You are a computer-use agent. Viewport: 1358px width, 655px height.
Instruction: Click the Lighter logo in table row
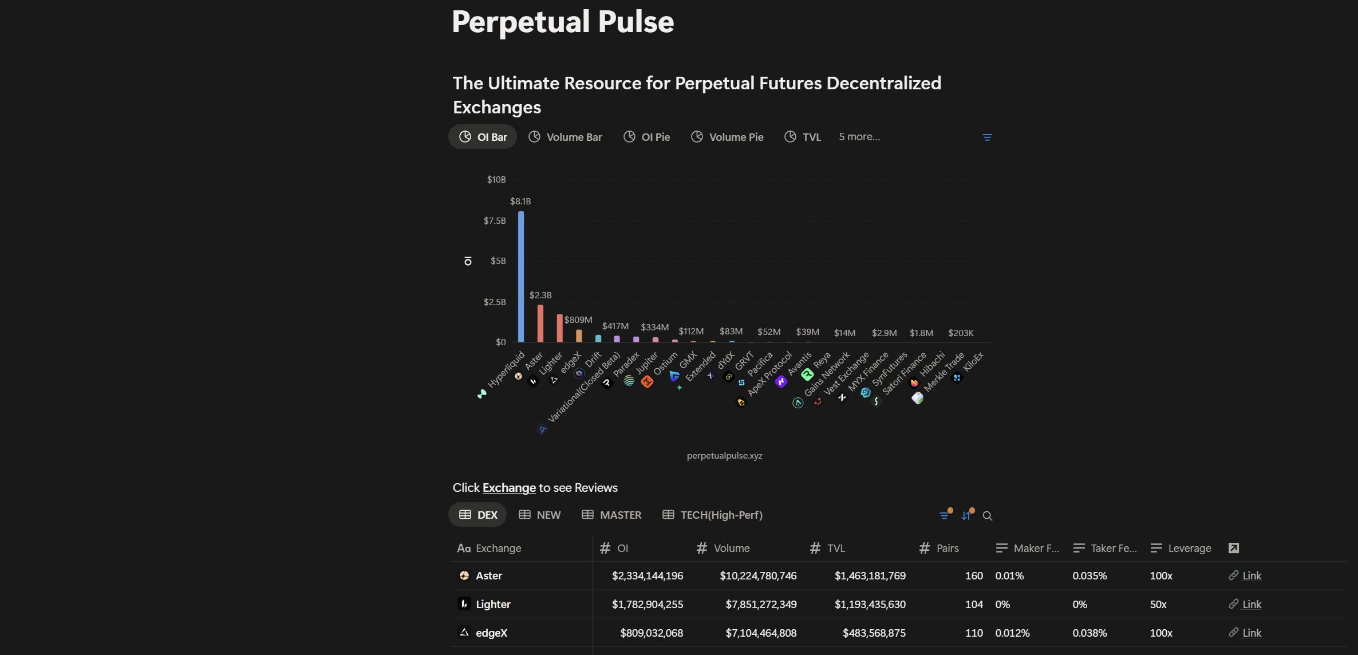click(464, 604)
